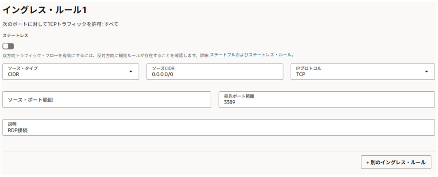Select the TCP value in IPプロトコル
Viewport: 438px width, 177px height.
click(x=301, y=74)
